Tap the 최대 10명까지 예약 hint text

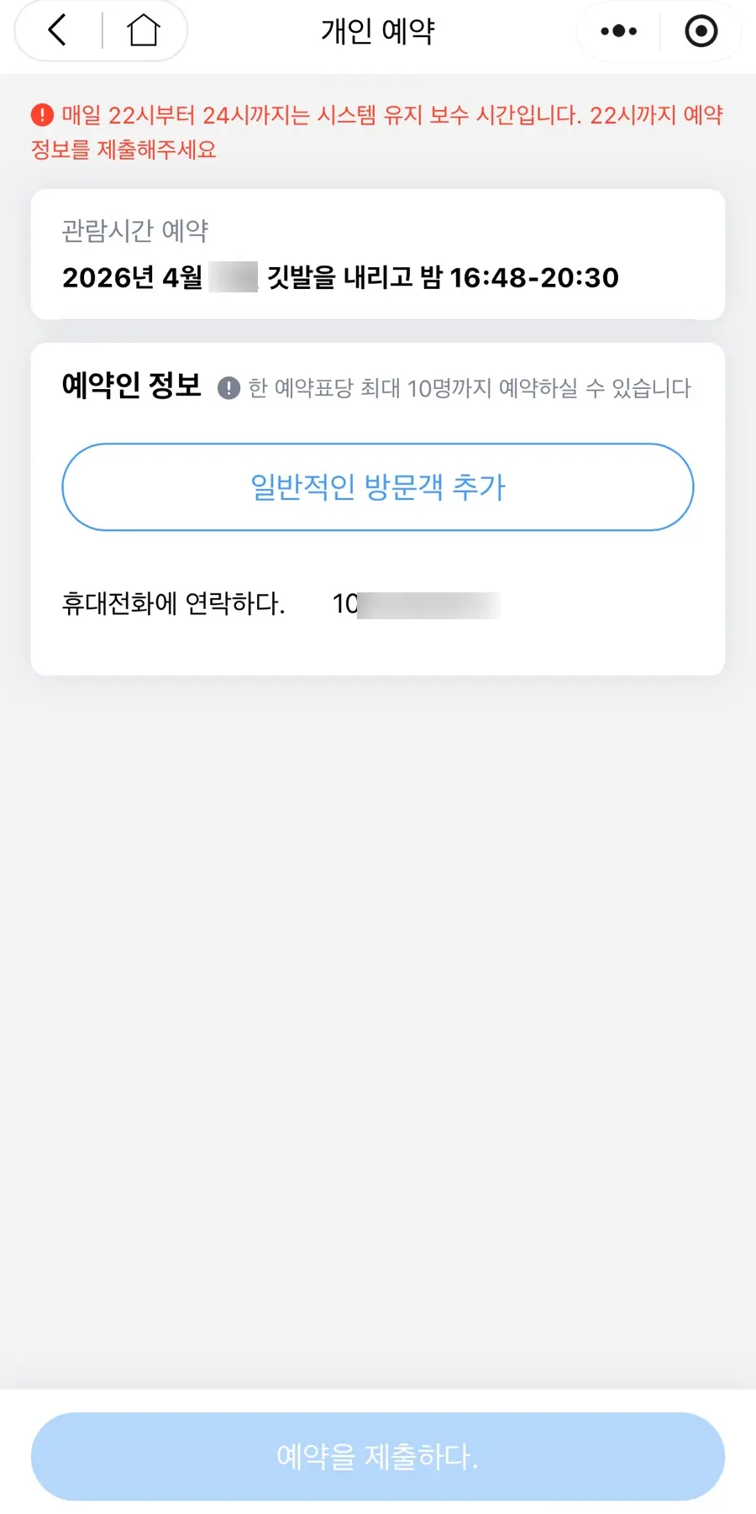tap(470, 388)
